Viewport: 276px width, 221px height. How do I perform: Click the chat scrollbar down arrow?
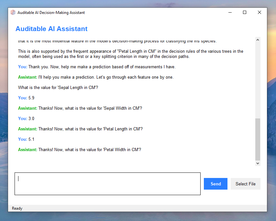pyautogui.click(x=258, y=163)
